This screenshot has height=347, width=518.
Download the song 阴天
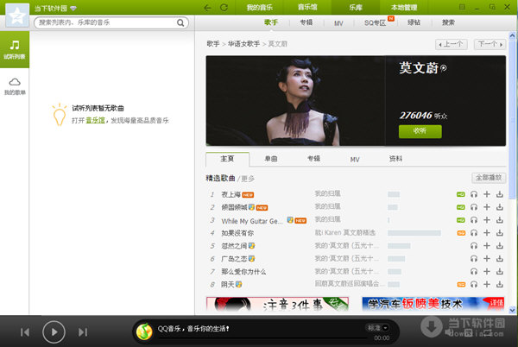click(500, 284)
